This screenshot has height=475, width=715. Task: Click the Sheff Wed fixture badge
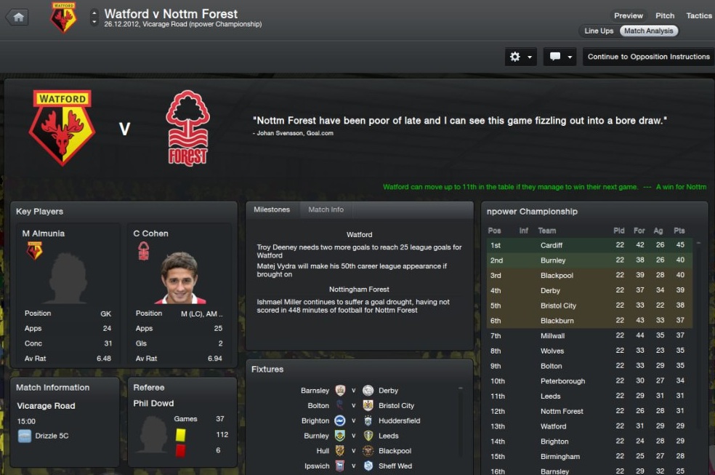(368, 466)
